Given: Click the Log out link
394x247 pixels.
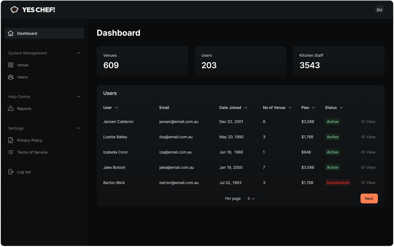Looking at the screenshot, I should coord(24,172).
